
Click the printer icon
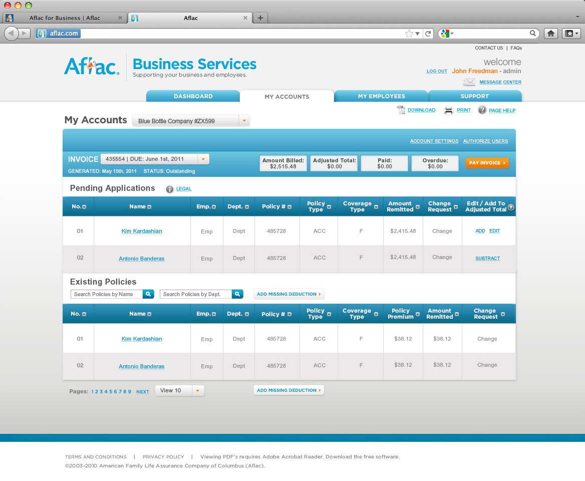(x=448, y=110)
